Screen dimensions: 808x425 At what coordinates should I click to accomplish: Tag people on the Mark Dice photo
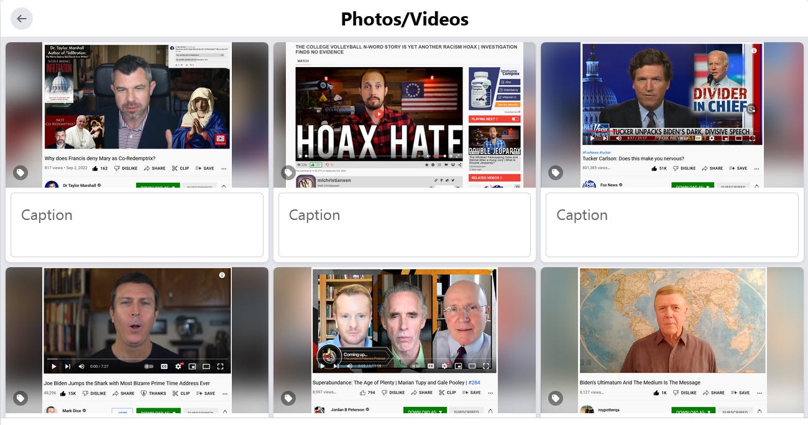pos(21,398)
